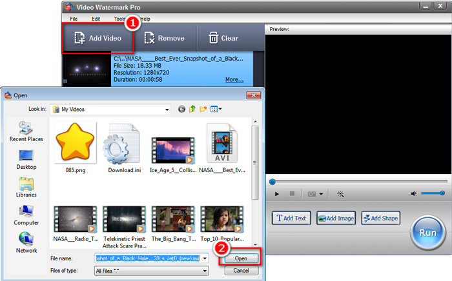Adjust the volume slider
The width and height of the screenshot is (452, 281).
[x=433, y=193]
